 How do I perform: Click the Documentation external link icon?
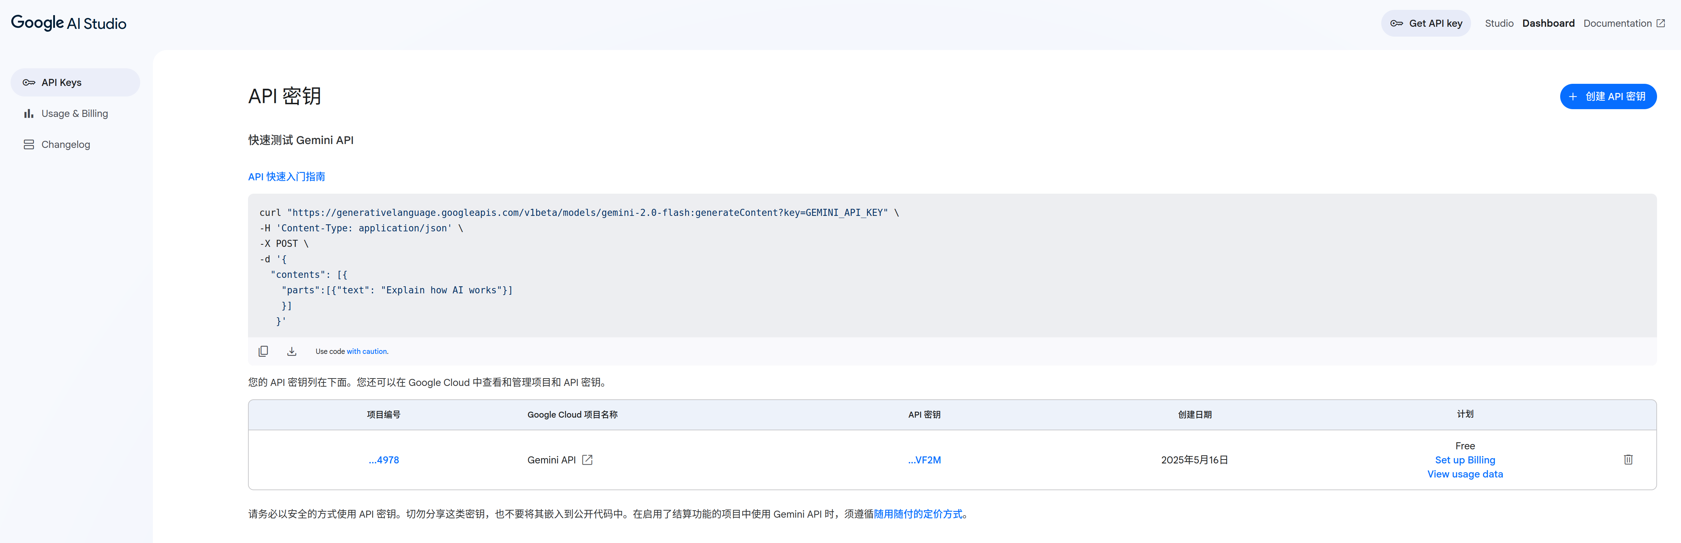pos(1661,24)
